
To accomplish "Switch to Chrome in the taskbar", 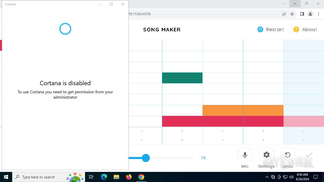I will [141, 177].
